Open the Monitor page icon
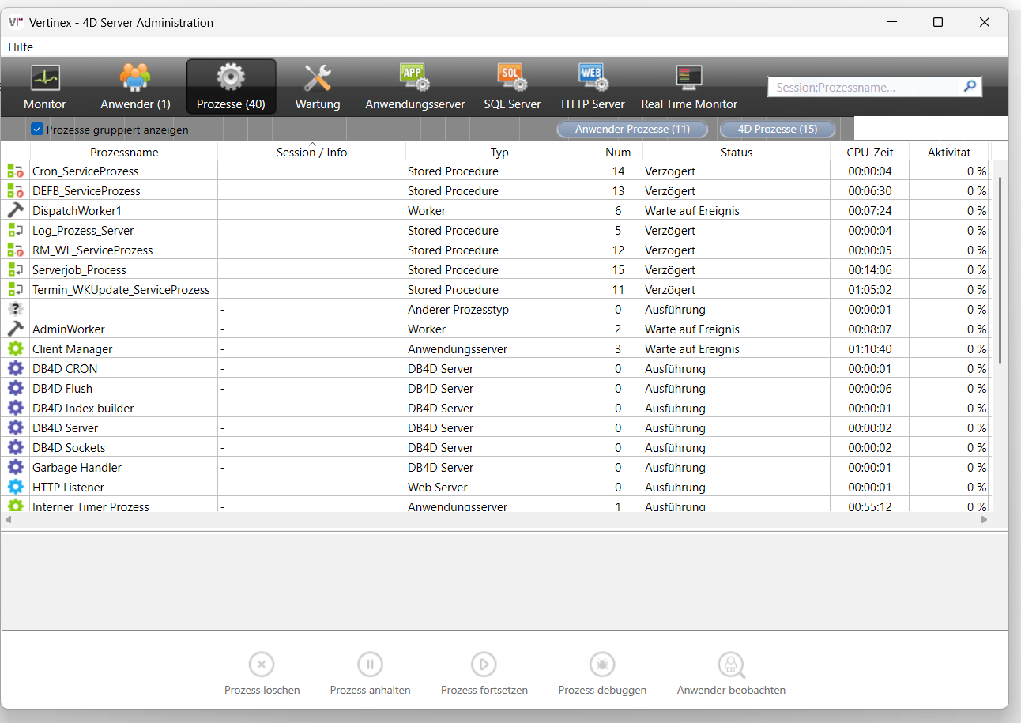1021x723 pixels. (x=45, y=79)
